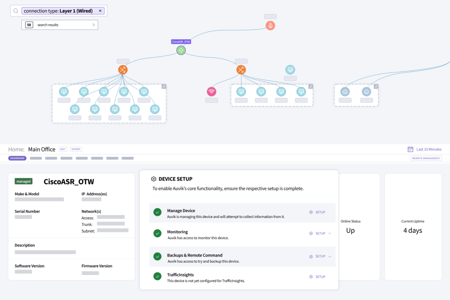The width and height of the screenshot is (450, 300).
Task: Open SETUP for Manage Device
Action: (320, 212)
